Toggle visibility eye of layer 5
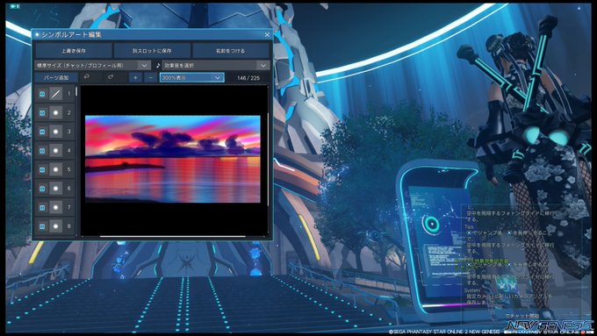 (x=42, y=169)
